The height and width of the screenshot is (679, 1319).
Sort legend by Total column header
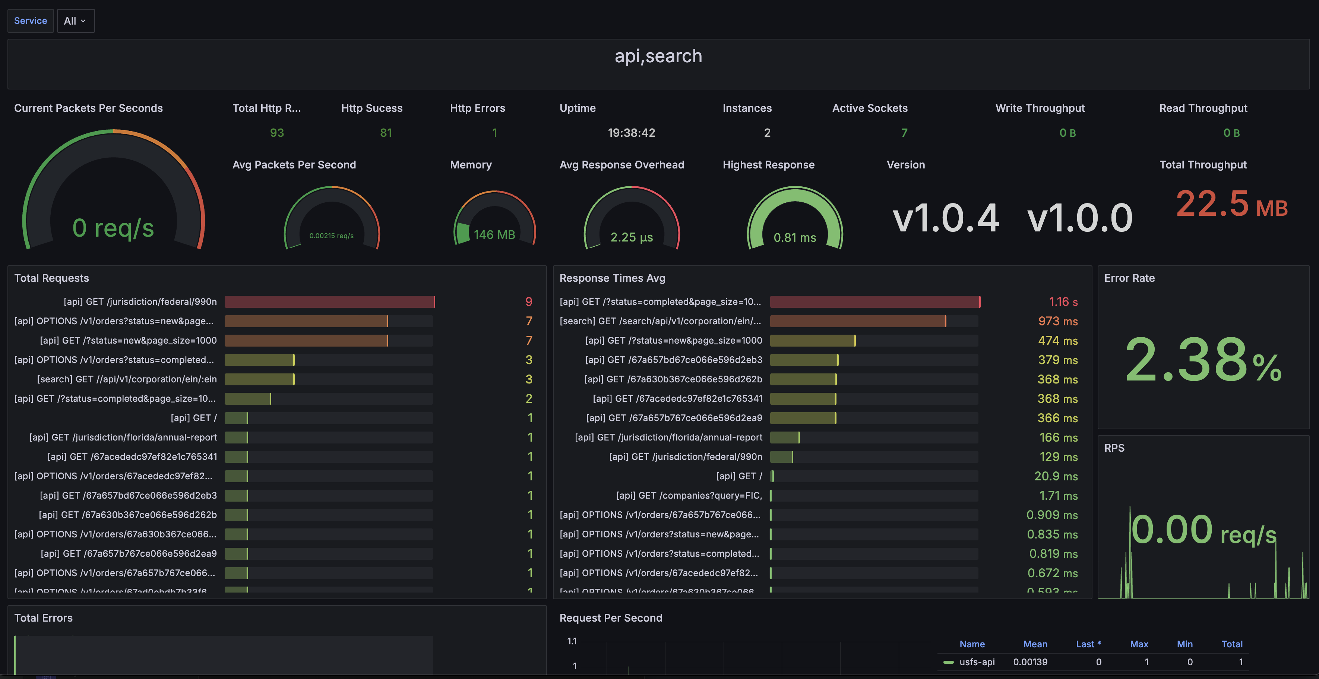(1231, 644)
